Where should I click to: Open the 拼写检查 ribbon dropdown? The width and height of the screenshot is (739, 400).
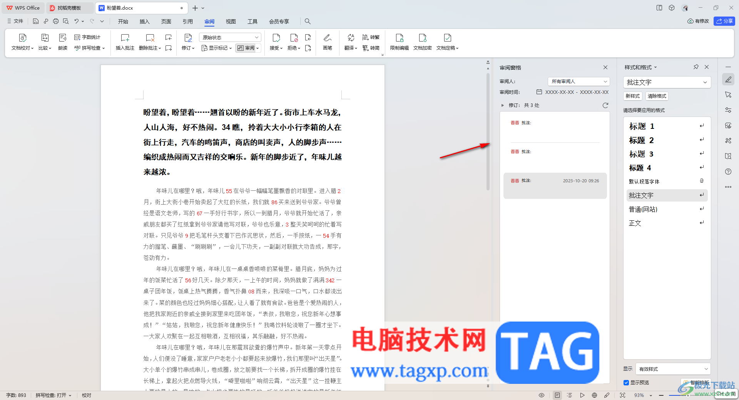[x=89, y=48]
